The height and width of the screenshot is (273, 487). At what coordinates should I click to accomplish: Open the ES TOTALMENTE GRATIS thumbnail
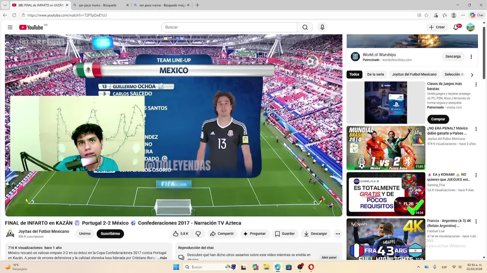386,194
